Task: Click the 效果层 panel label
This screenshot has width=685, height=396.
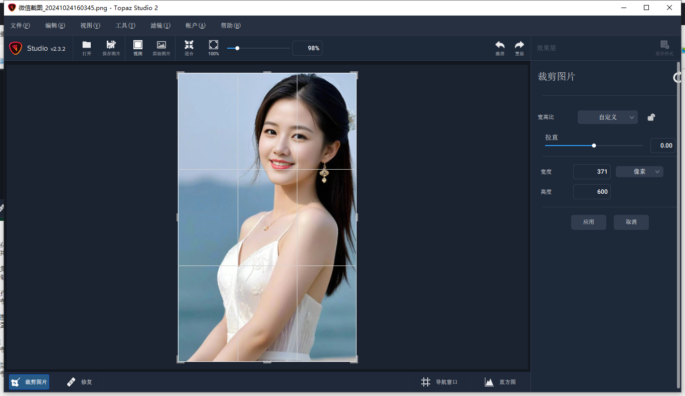Action: tap(547, 48)
